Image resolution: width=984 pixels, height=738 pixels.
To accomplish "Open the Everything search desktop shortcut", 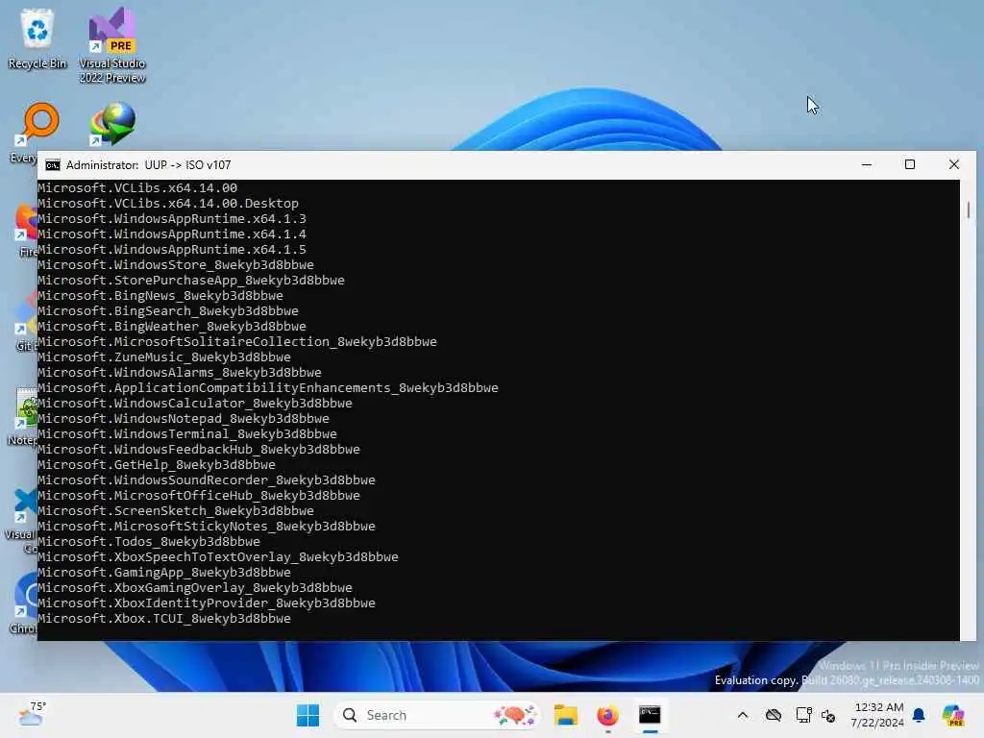I will point(39,124).
